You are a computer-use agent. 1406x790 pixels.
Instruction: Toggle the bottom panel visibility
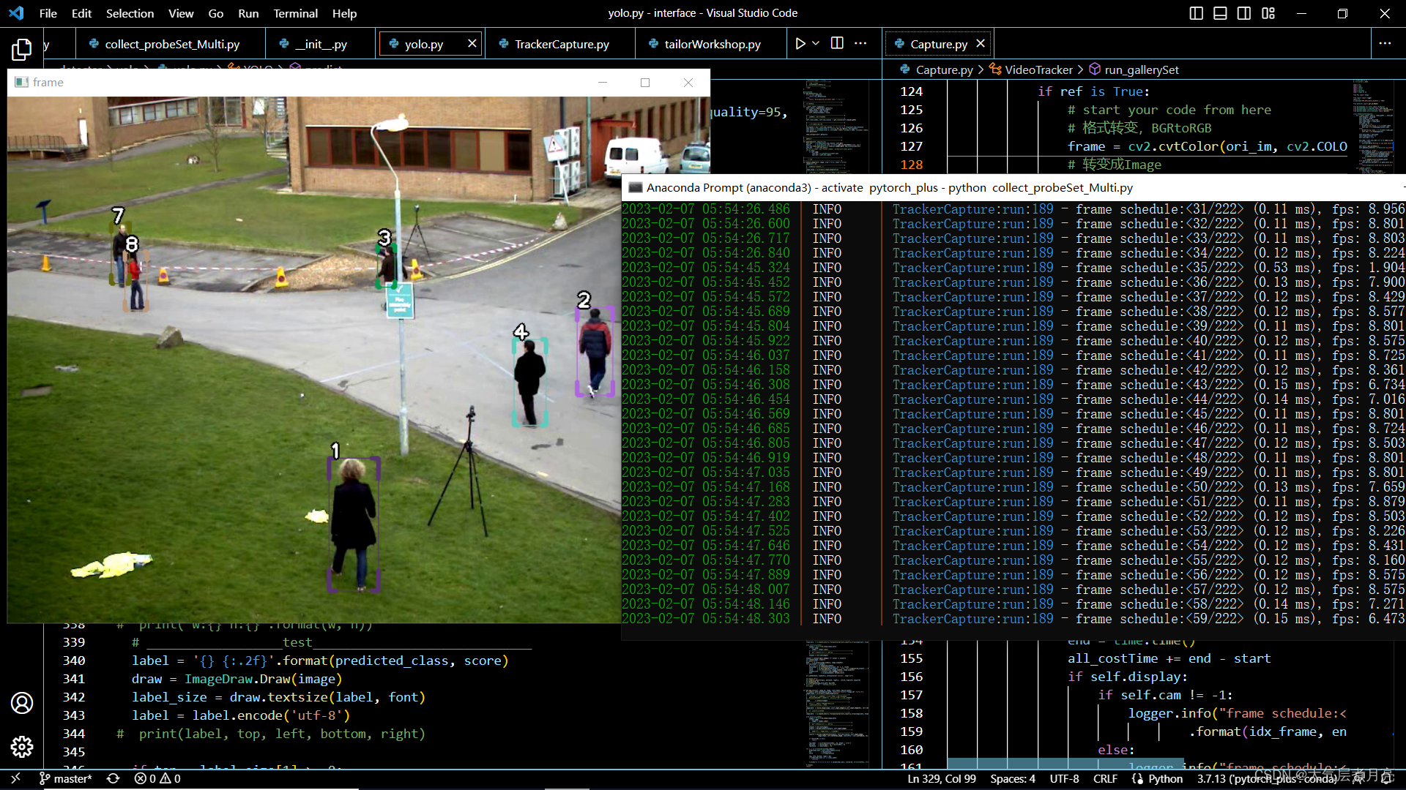pos(1220,13)
